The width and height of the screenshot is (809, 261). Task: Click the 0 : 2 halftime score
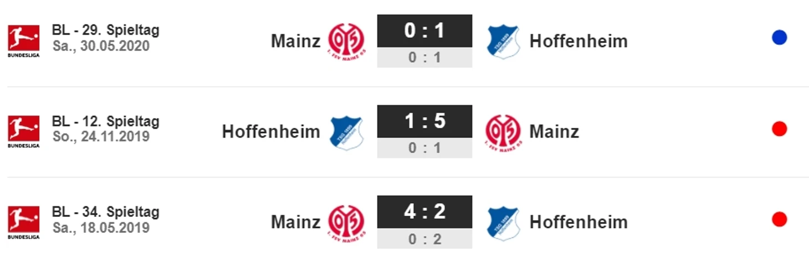click(424, 238)
